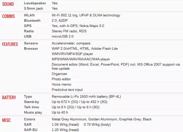Viewport: 183px width, 132px height.
Task: Click the 3.5mm jack label
Action: tap(34, 8)
